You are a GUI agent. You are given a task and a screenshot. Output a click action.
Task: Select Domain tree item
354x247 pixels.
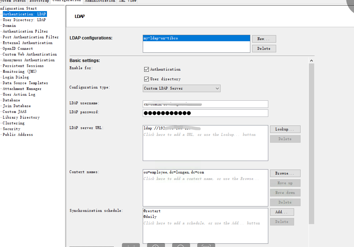[9, 26]
